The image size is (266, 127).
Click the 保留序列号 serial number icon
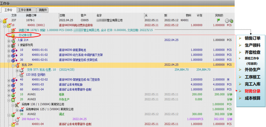pos(13,46)
